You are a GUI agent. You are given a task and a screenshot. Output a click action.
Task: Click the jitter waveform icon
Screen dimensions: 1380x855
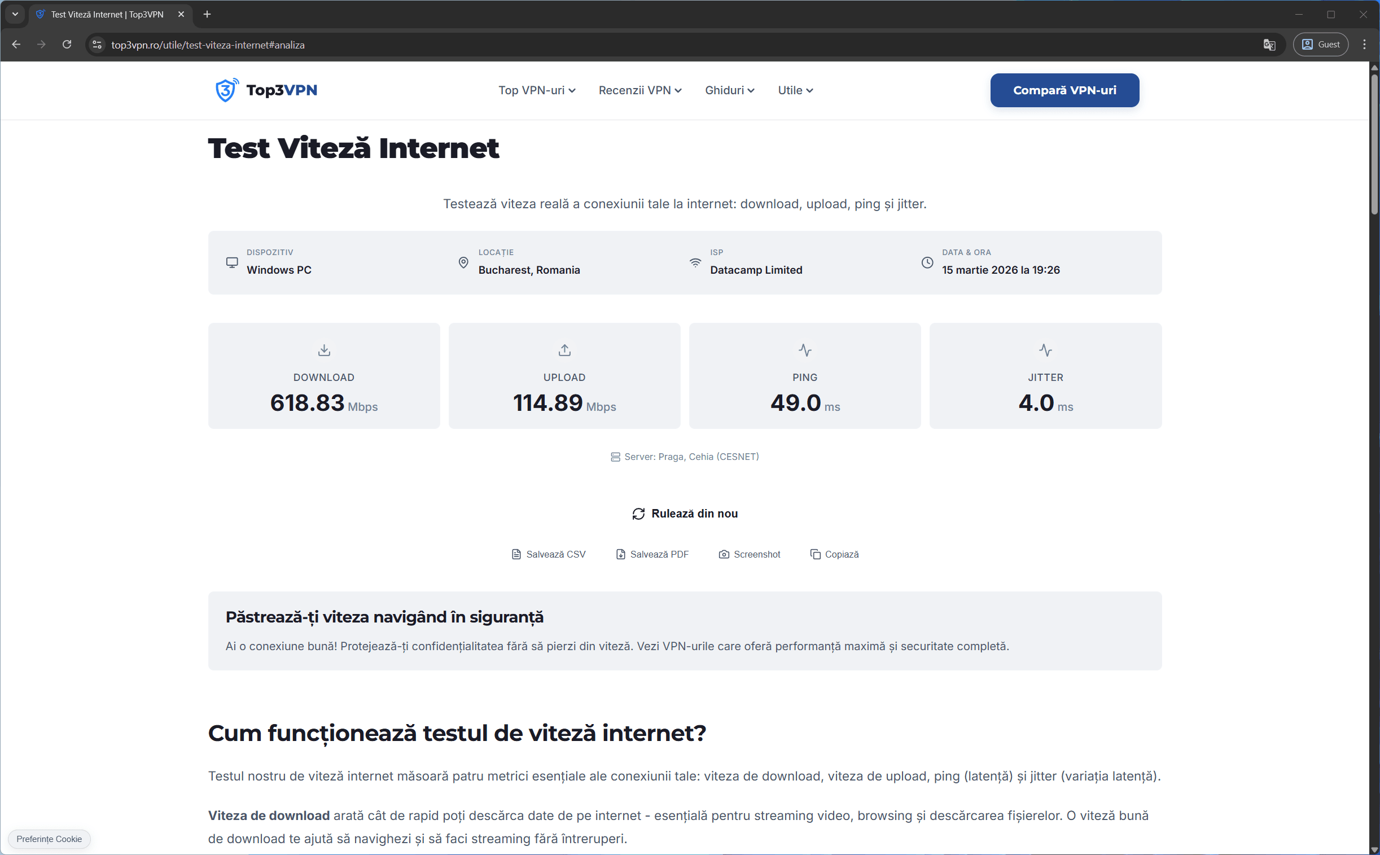point(1045,350)
